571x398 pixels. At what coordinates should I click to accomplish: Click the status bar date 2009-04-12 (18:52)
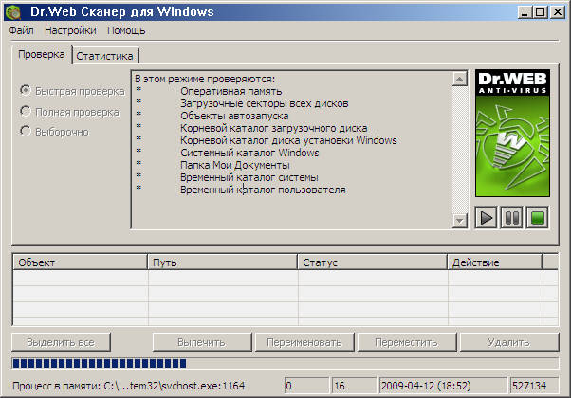point(443,386)
